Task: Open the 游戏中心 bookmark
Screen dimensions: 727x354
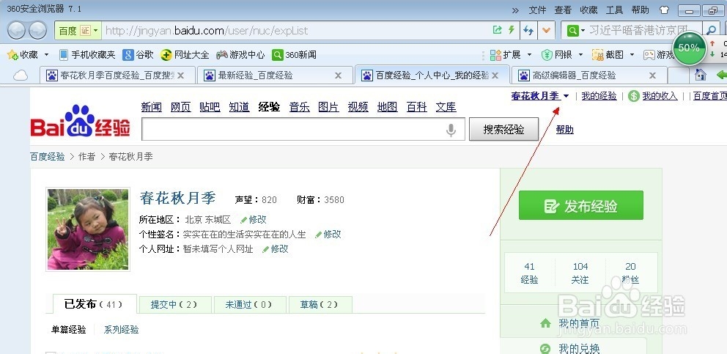Action: pos(240,55)
